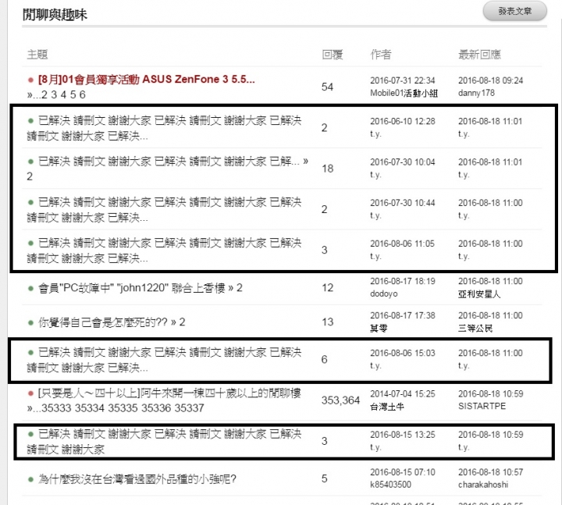Go to page 2 of the 18-reply 已解決 thread
The height and width of the screenshot is (505, 562).
[30, 176]
